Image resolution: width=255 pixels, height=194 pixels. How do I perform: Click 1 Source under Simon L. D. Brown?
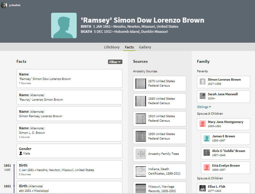tap(24, 137)
